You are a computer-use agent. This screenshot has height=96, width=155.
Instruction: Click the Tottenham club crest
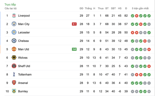14,74
